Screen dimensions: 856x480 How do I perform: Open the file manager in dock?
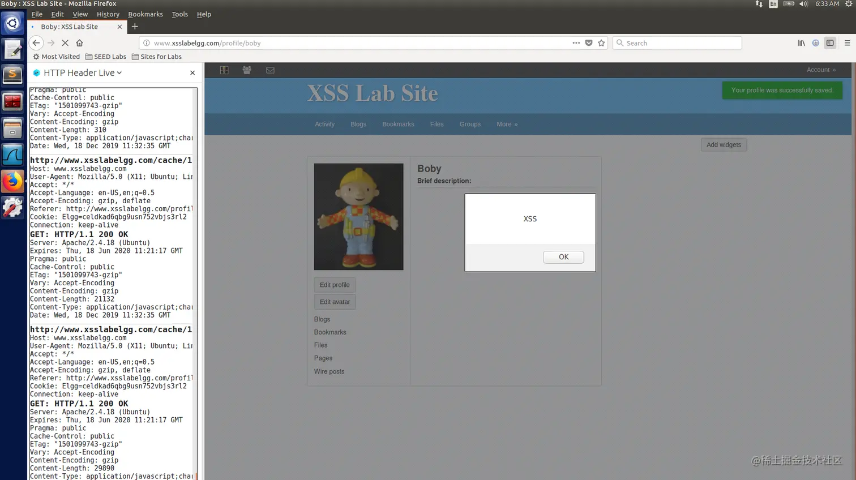click(12, 128)
